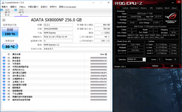
Task: Switch to the About tab in CPU-Z
Action: pos(174,8)
